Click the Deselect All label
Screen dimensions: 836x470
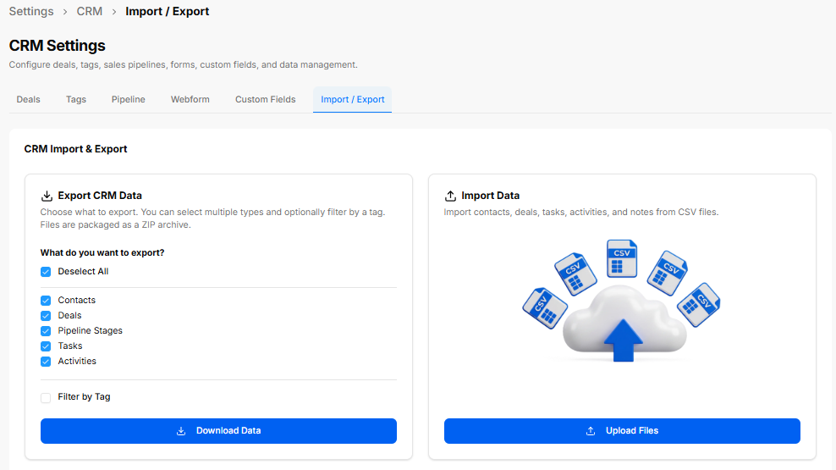pyautogui.click(x=83, y=272)
